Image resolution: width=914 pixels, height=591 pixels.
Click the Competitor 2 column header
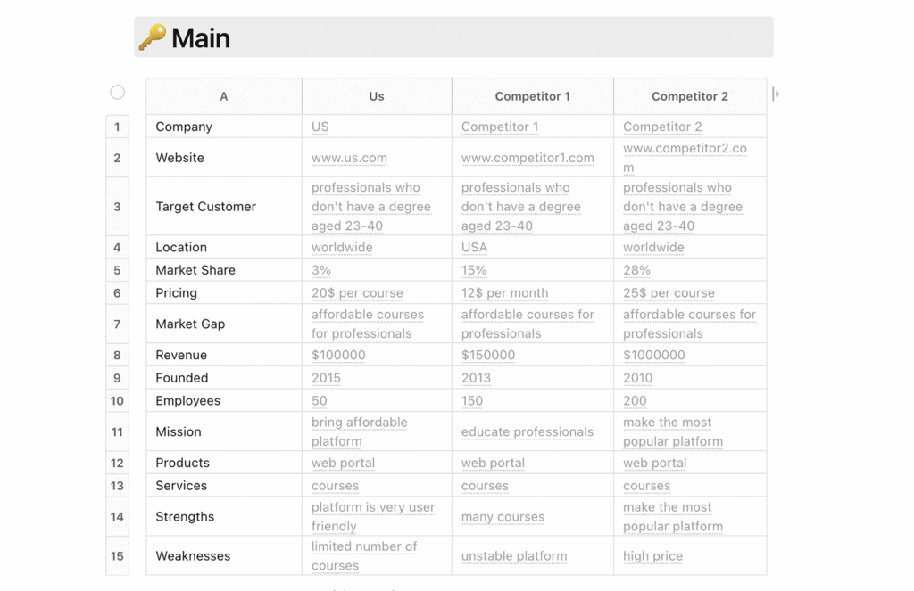click(690, 96)
